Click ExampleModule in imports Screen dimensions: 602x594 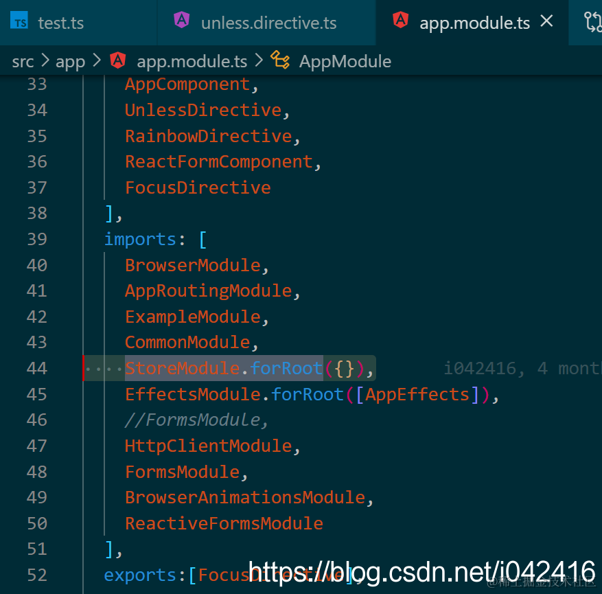tap(193, 317)
